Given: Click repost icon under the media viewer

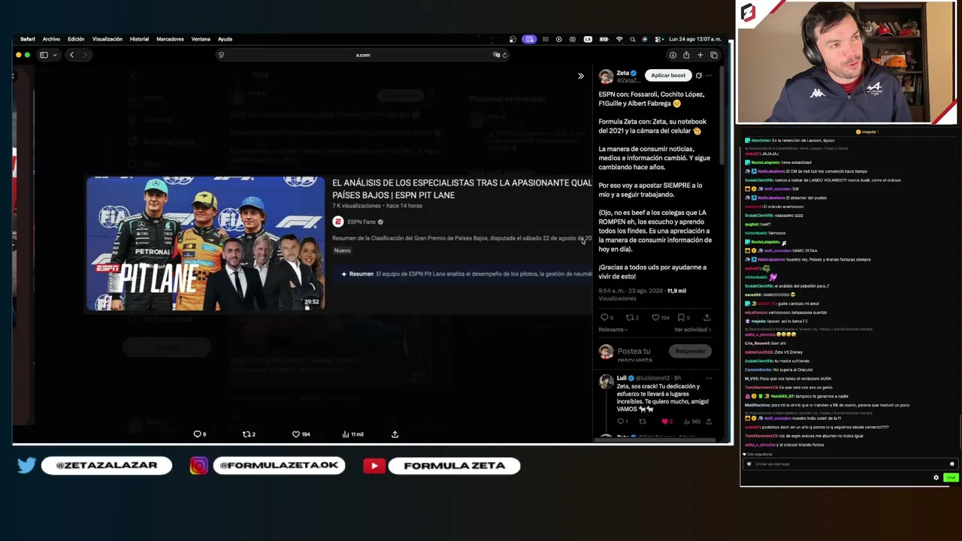Looking at the screenshot, I should [248, 434].
